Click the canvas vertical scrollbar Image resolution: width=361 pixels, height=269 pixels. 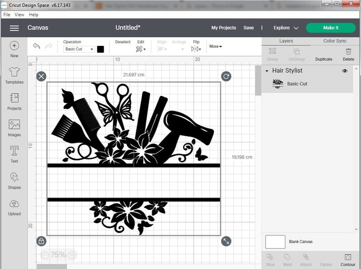258,80
